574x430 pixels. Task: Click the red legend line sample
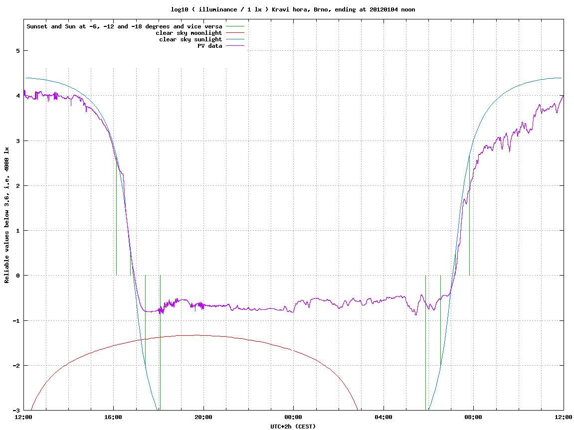235,33
